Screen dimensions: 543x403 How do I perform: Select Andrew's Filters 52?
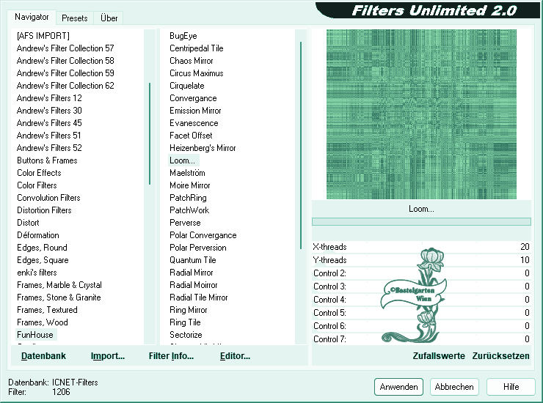49,148
